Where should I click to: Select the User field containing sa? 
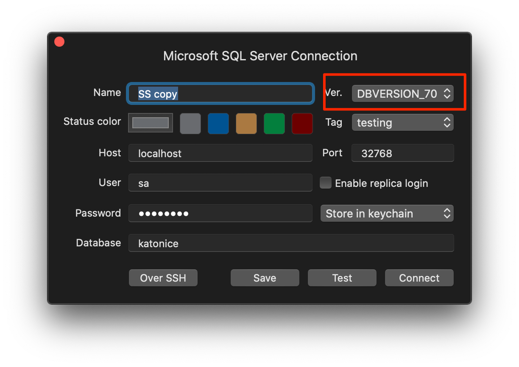[220, 183]
